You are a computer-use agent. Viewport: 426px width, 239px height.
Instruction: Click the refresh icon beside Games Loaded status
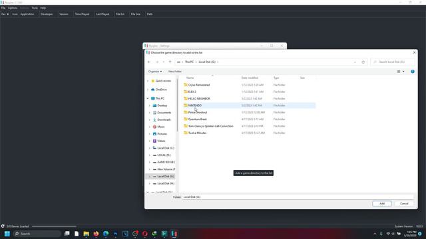click(x=3, y=226)
